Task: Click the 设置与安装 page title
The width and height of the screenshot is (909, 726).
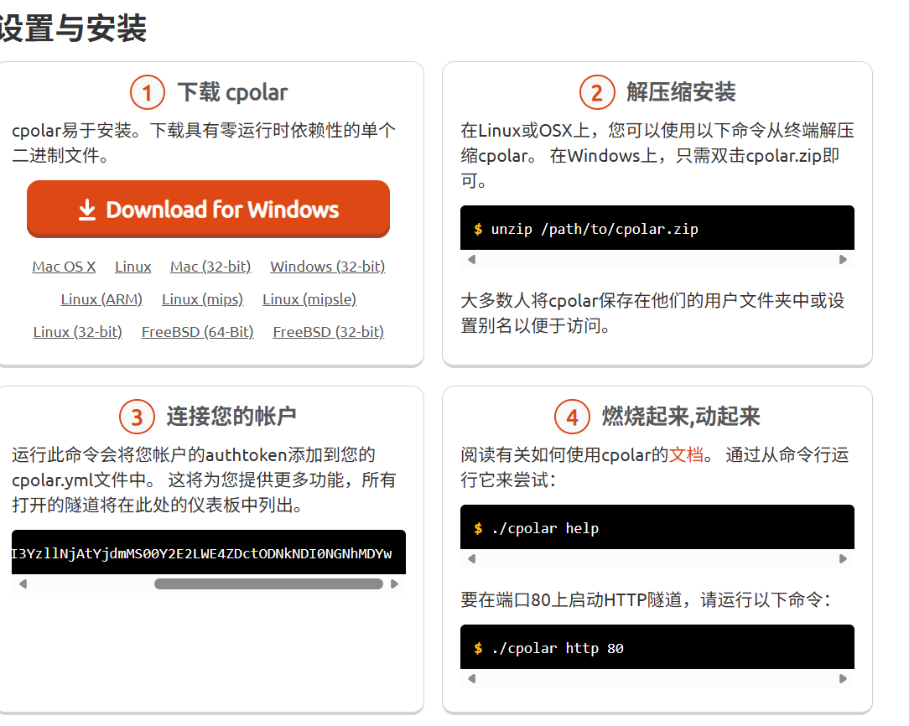Action: point(73,28)
